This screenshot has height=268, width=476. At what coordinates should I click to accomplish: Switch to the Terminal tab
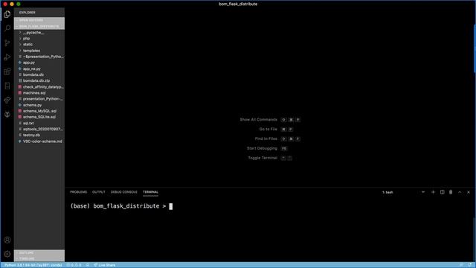(x=150, y=192)
